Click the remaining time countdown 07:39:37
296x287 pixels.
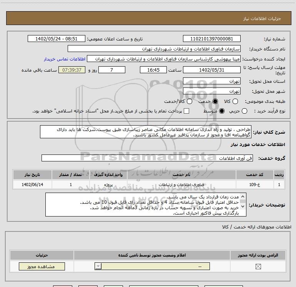pos(72,70)
